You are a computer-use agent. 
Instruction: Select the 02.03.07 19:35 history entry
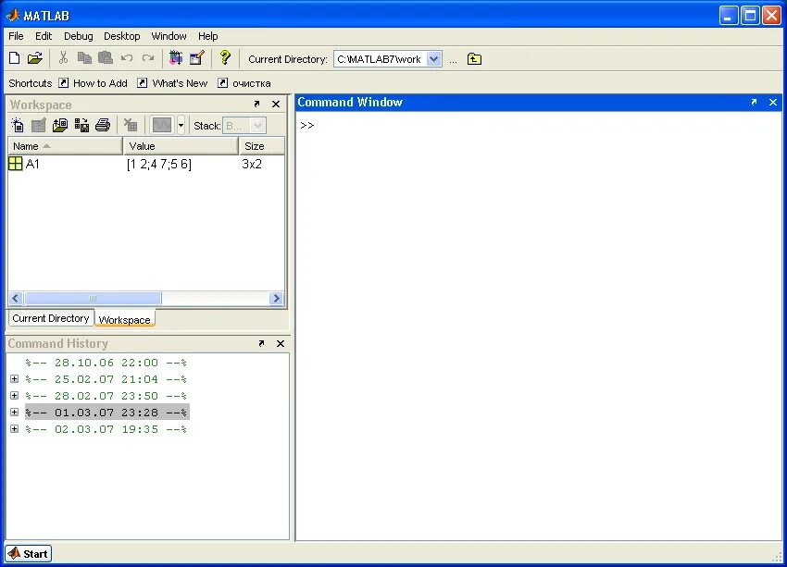(106, 429)
